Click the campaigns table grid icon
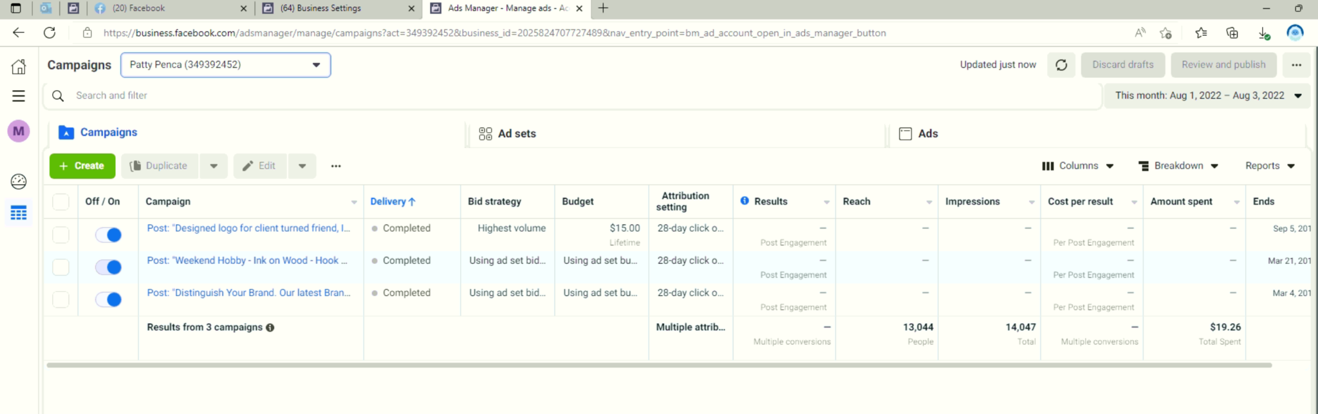The width and height of the screenshot is (1318, 414). [x=19, y=213]
